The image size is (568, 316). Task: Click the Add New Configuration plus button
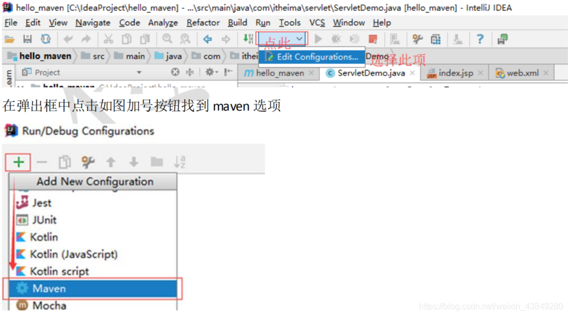click(18, 162)
